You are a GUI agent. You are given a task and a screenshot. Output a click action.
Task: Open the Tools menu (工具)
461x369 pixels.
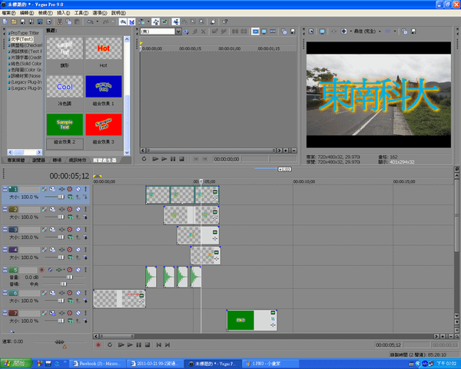click(81, 13)
